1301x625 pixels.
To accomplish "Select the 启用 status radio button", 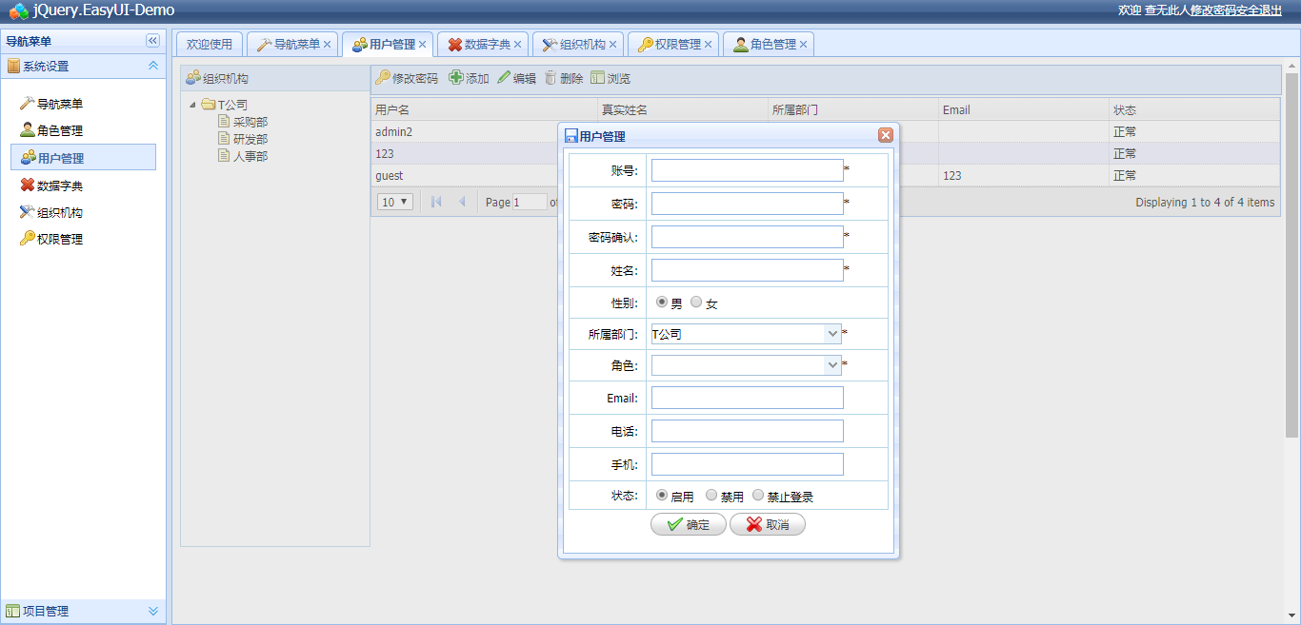I will pyautogui.click(x=662, y=496).
